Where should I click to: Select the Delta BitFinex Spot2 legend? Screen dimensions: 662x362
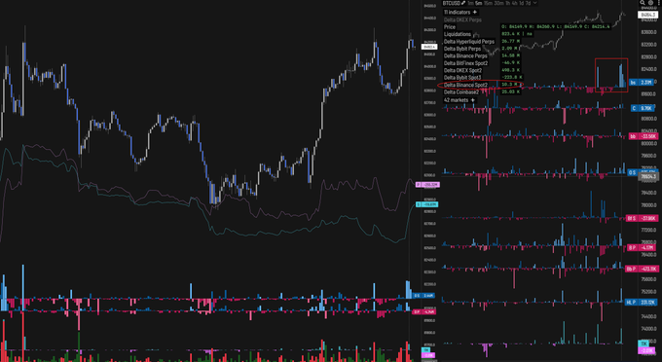[x=465, y=63]
